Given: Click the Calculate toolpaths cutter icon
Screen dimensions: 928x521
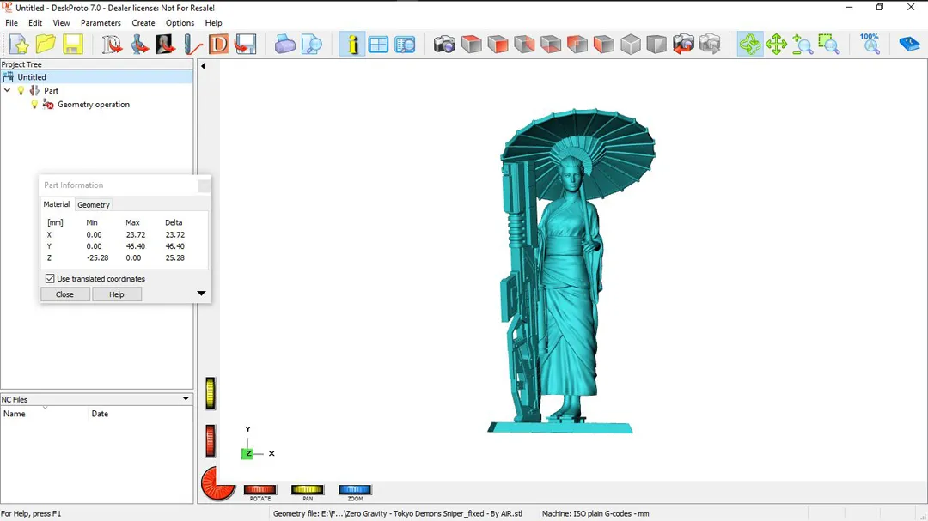Looking at the screenshot, I should point(192,45).
